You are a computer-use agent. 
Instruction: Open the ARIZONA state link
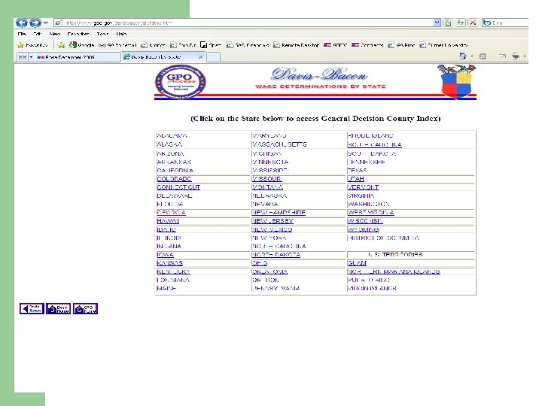170,153
